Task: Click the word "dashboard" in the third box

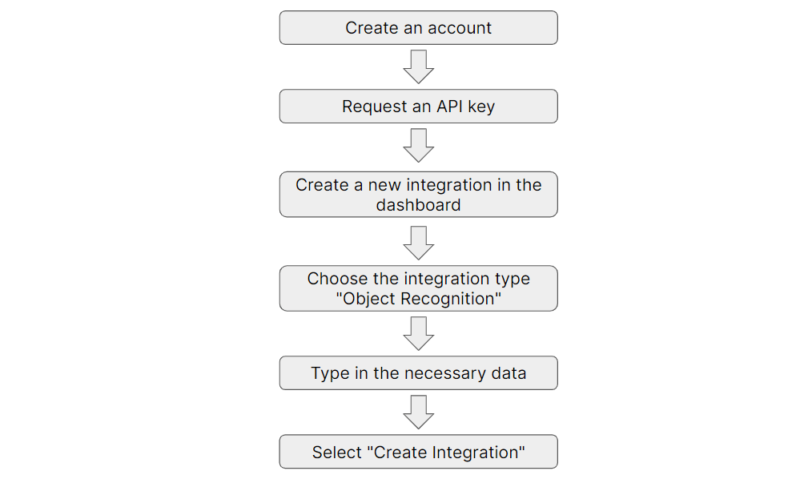Action: point(419,205)
